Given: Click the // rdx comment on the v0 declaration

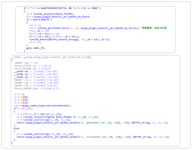Looking at the screenshot, I should click(34, 63).
